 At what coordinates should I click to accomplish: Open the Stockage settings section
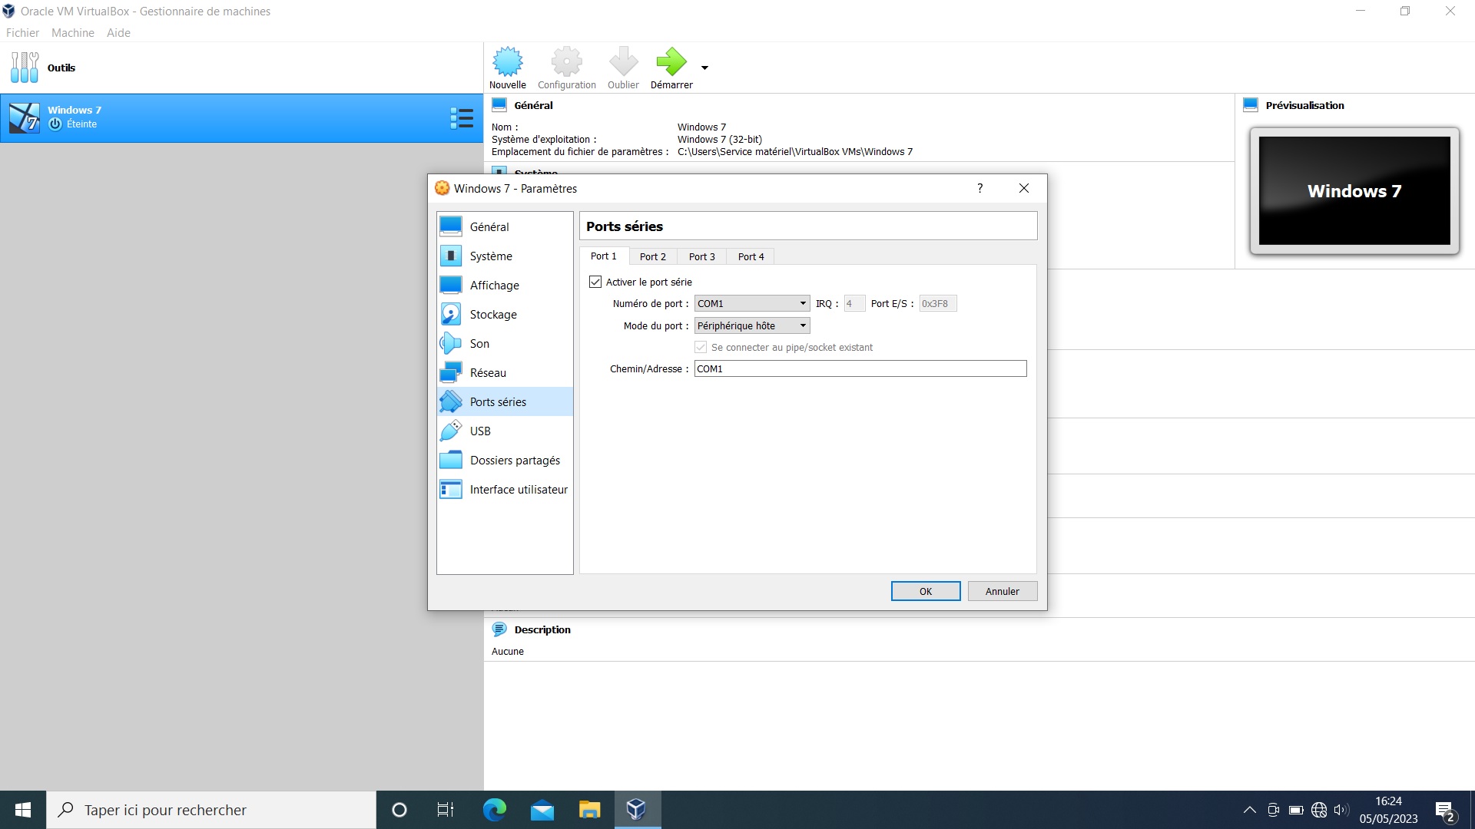[493, 315]
